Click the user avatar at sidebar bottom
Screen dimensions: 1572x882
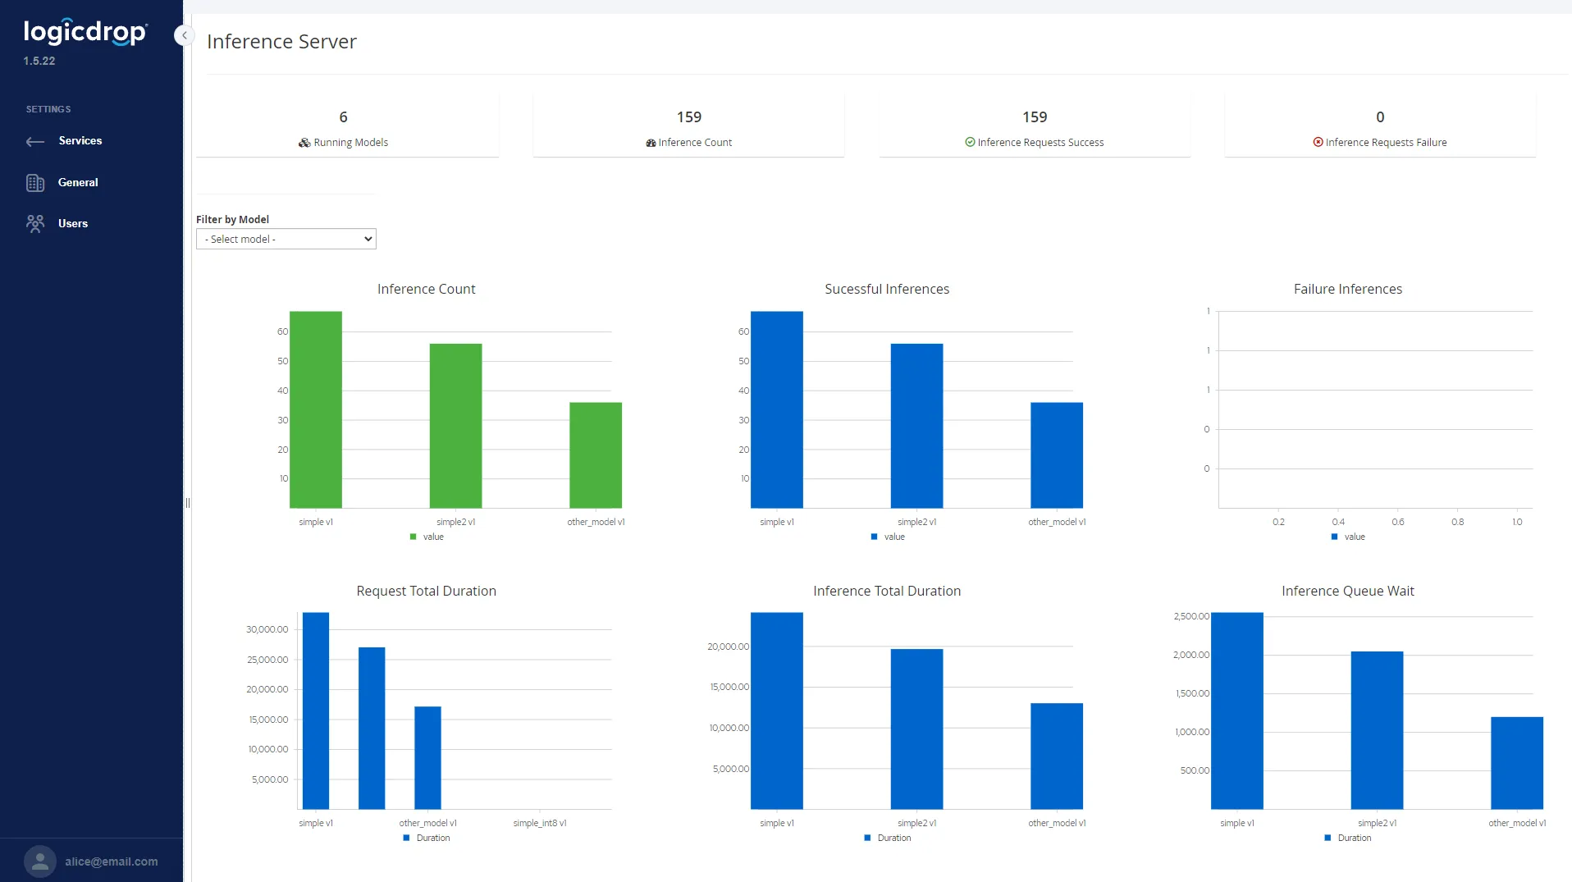[39, 861]
